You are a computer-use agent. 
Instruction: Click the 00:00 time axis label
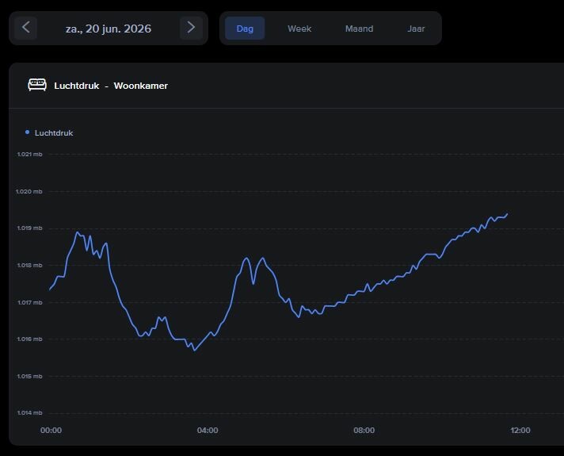click(51, 430)
